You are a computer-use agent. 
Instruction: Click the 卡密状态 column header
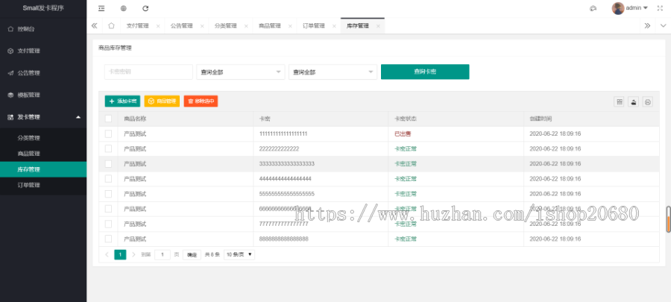[x=456, y=119]
